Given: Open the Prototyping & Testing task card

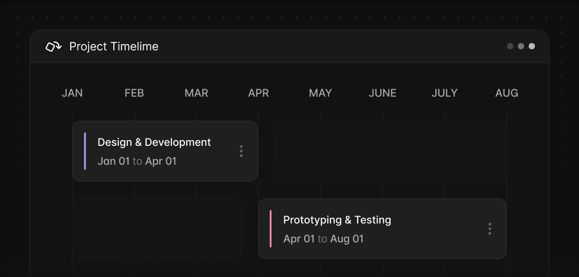Looking at the screenshot, I should click(382, 229).
